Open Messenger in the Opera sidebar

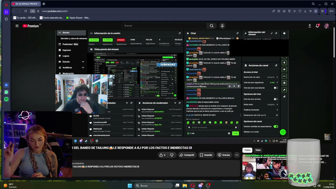click(x=6, y=85)
